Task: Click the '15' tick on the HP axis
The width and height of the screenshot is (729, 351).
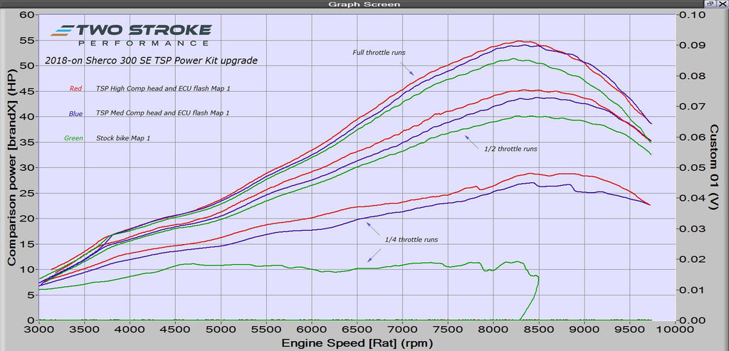Action: click(28, 244)
